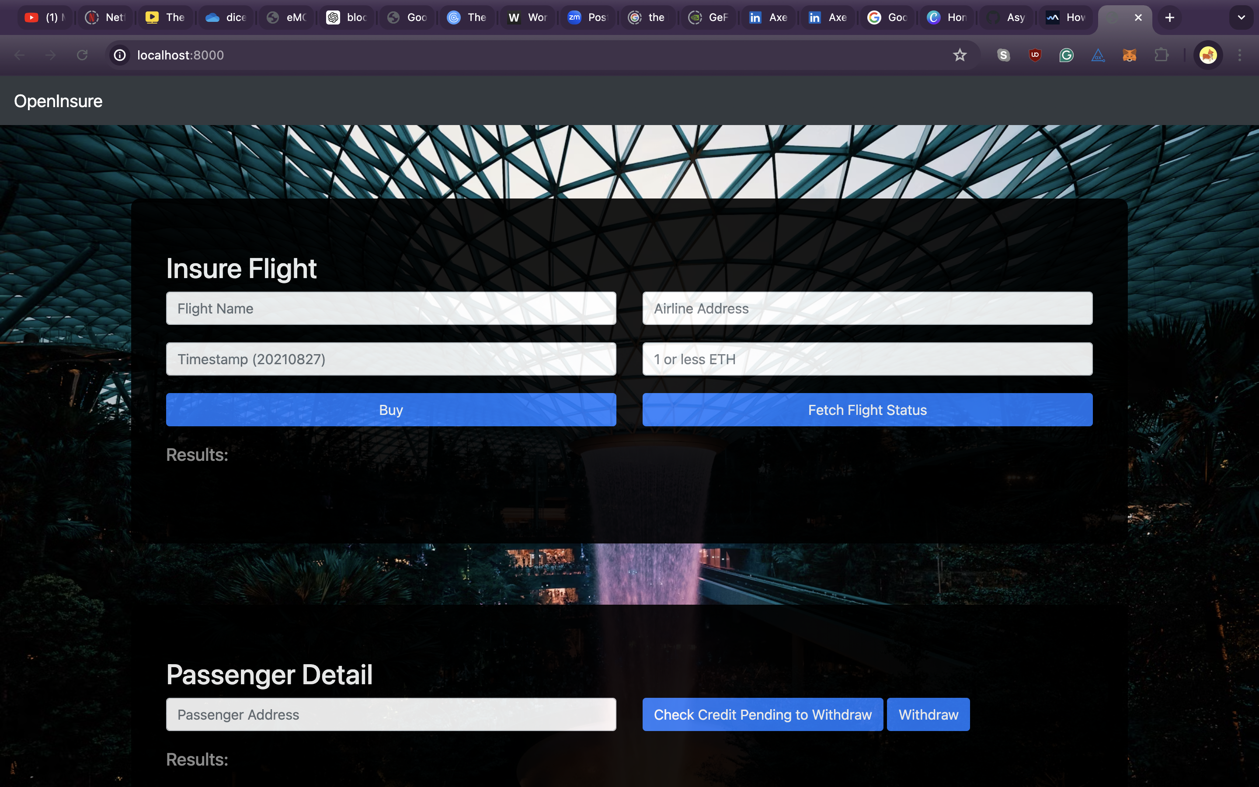
Task: Open the Extensions puzzle piece menu
Action: click(x=1161, y=55)
